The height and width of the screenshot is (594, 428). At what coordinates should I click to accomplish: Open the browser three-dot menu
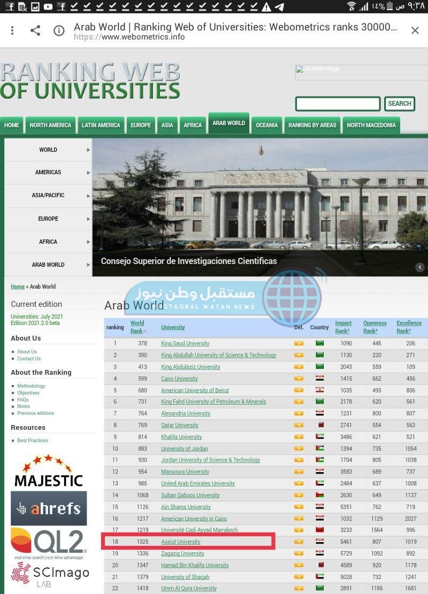click(x=12, y=31)
